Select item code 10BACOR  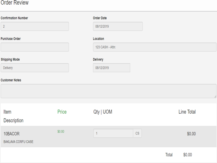(11, 134)
